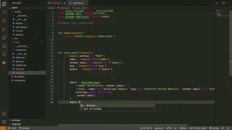Change Spaces: 4 indentation setting
The width and height of the screenshot is (232, 130).
159,128
